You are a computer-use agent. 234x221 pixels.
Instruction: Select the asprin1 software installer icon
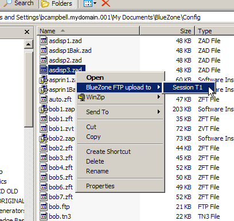pyautogui.click(x=44, y=80)
